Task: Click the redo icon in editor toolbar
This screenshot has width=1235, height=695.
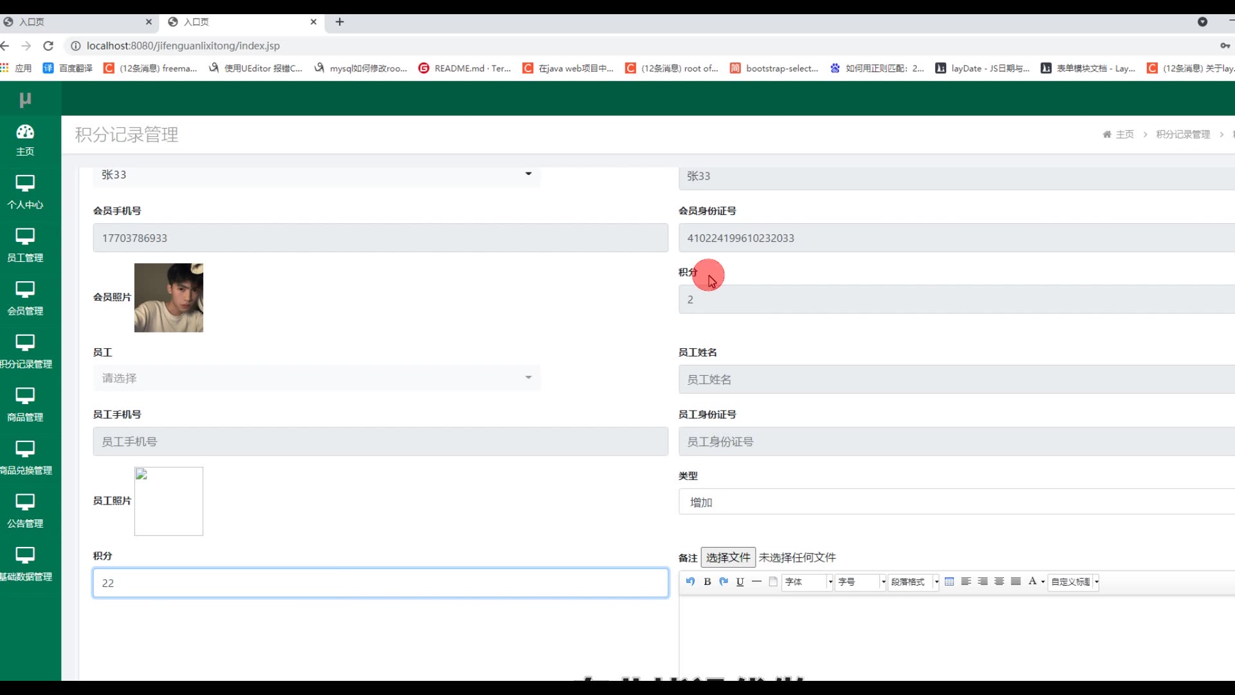Action: click(x=724, y=581)
